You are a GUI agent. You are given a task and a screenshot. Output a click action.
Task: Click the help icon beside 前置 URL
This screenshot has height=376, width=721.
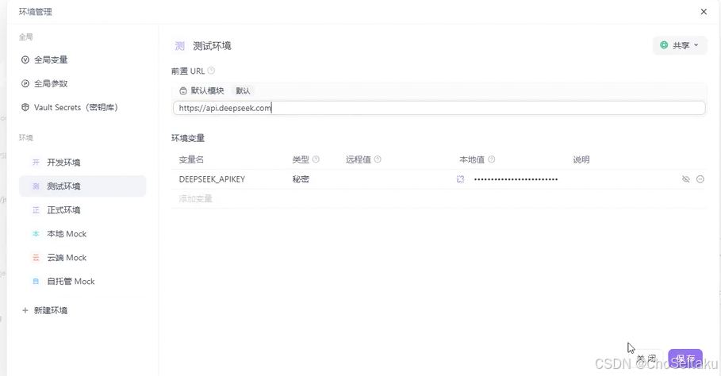pyautogui.click(x=211, y=71)
